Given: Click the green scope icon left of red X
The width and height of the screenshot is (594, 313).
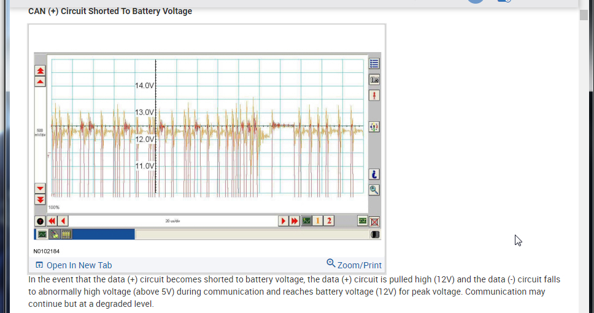Looking at the screenshot, I should (363, 221).
